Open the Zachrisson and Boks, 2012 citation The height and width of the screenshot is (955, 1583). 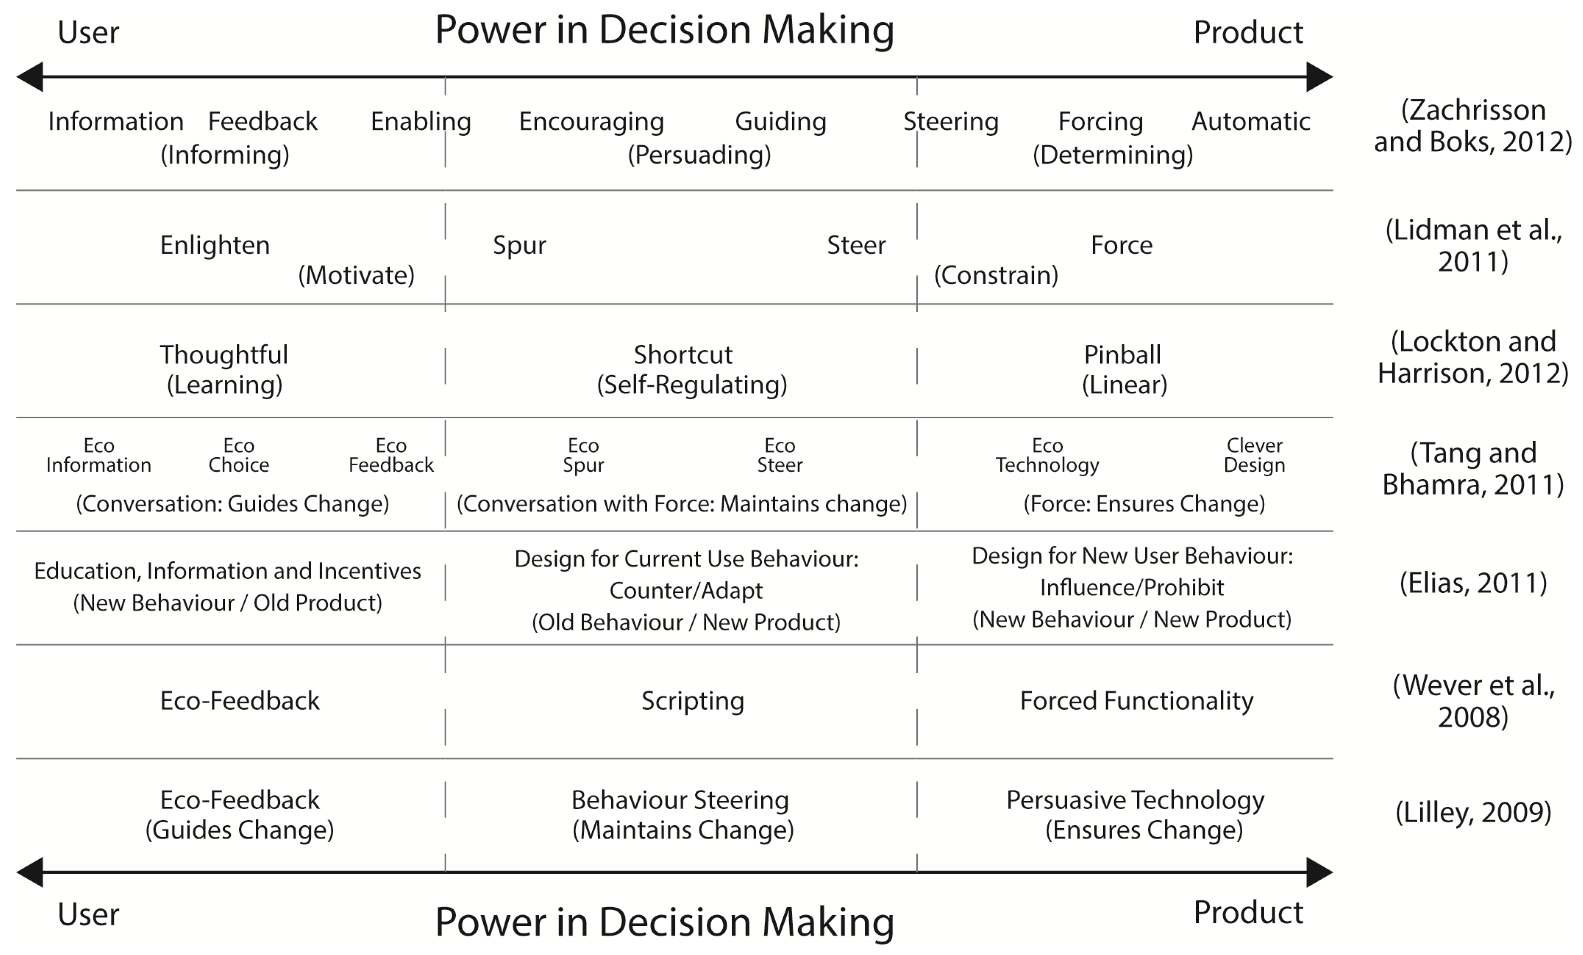coord(1473,126)
